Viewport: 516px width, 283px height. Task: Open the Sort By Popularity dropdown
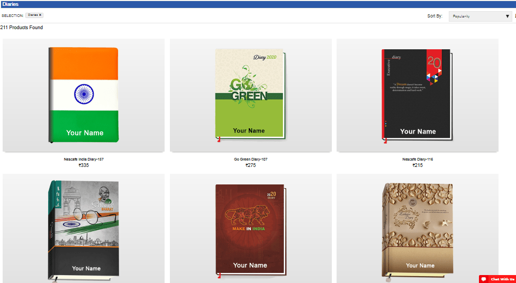point(480,16)
